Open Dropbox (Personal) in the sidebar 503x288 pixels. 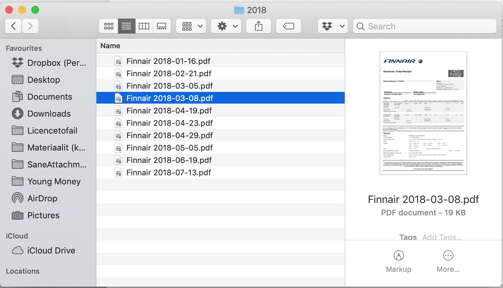(49, 63)
